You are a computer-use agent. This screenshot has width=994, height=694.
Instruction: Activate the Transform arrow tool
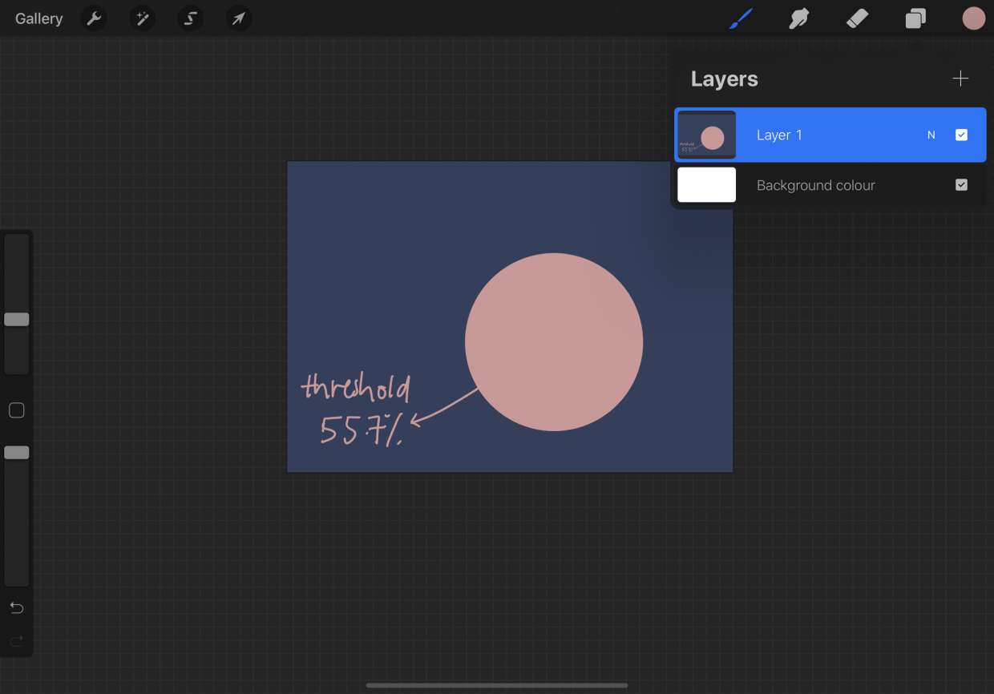pyautogui.click(x=239, y=18)
